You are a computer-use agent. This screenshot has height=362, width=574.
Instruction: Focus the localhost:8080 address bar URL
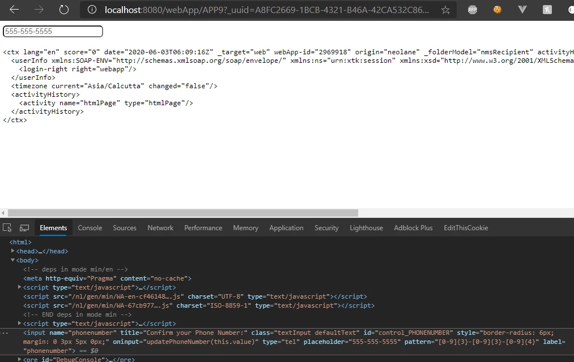tap(266, 10)
